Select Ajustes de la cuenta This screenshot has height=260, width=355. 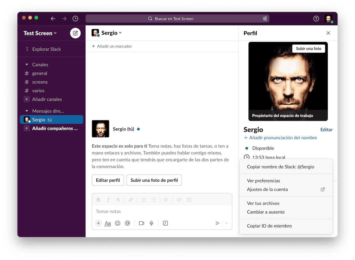pyautogui.click(x=286, y=190)
